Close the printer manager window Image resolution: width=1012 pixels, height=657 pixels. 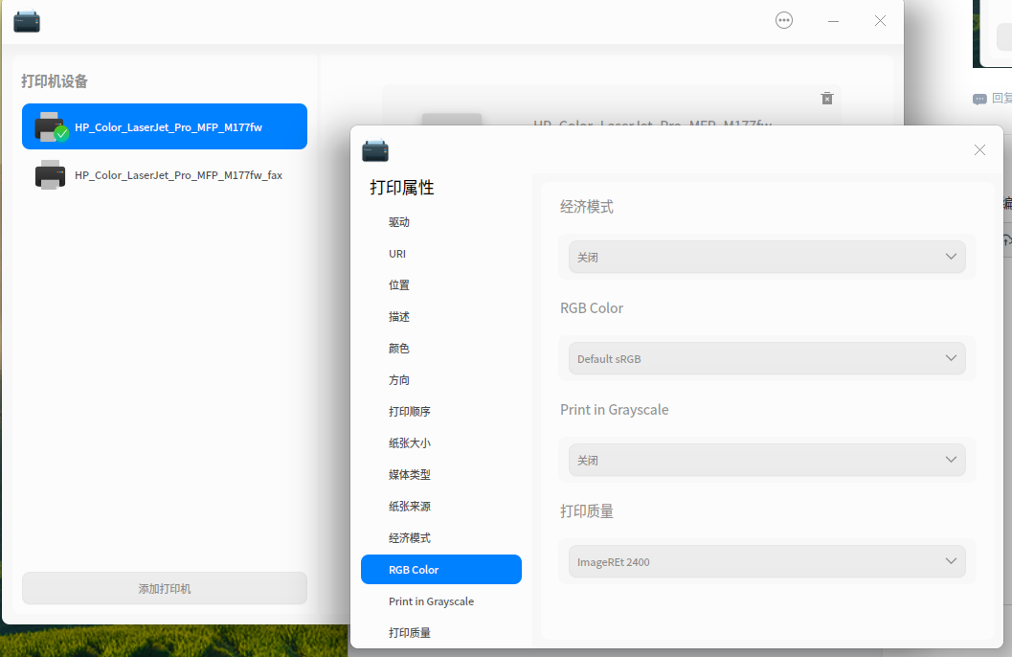coord(880,21)
